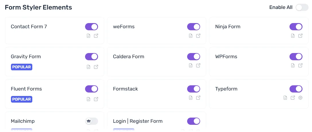
Task: Open Contact Form 7 external demo link icon
Action: pos(96,36)
